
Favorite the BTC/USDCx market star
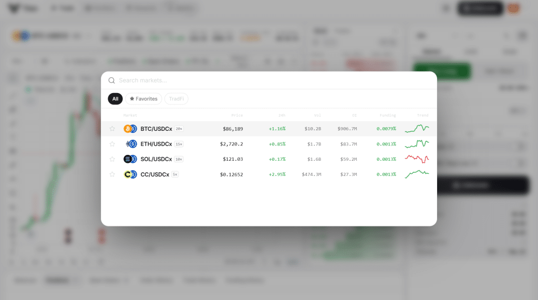point(112,129)
